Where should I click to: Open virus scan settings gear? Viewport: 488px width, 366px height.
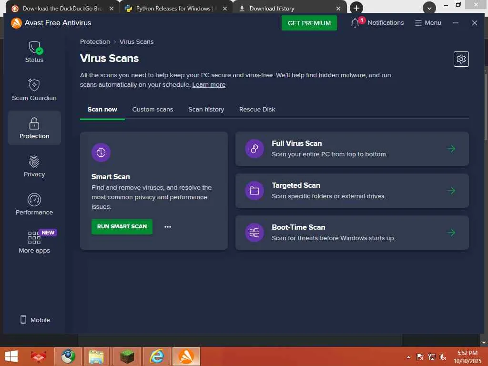(461, 59)
